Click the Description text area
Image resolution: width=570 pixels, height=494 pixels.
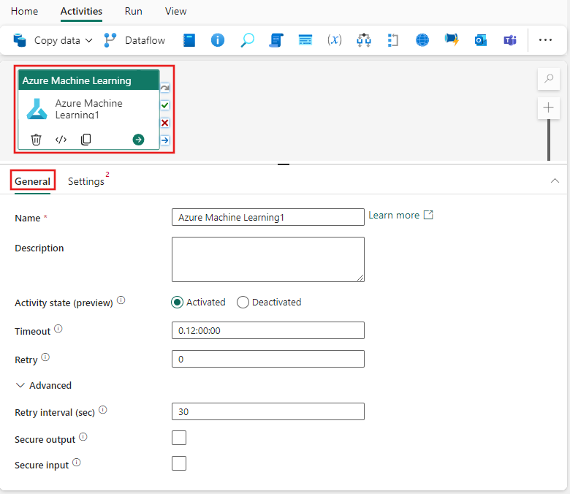click(268, 259)
